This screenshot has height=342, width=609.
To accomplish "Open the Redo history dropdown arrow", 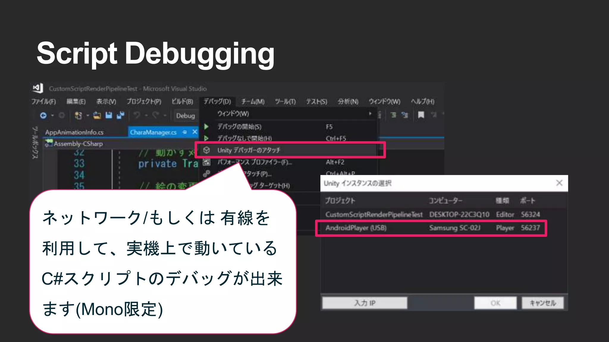I will [165, 115].
